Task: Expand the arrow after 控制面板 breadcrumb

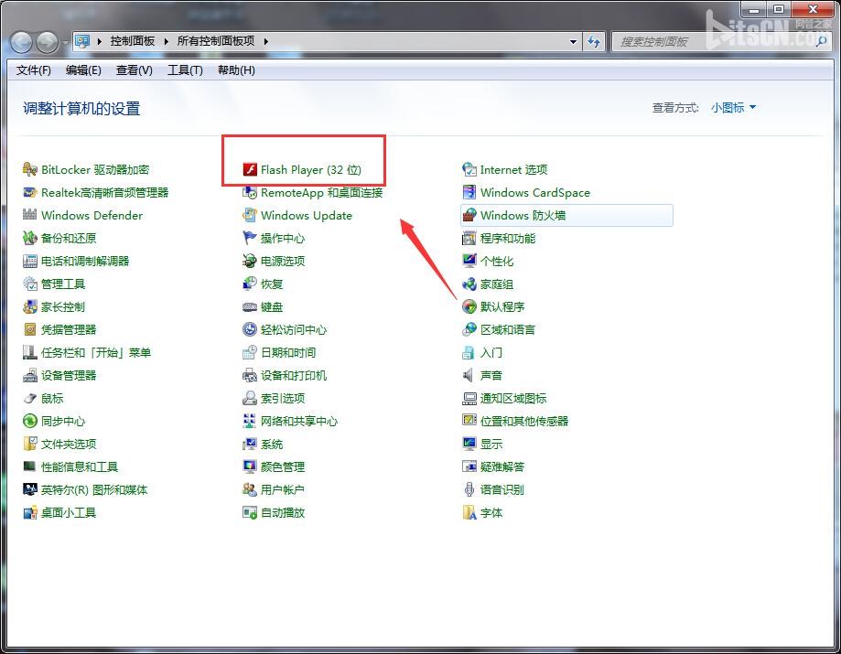Action: (x=167, y=41)
